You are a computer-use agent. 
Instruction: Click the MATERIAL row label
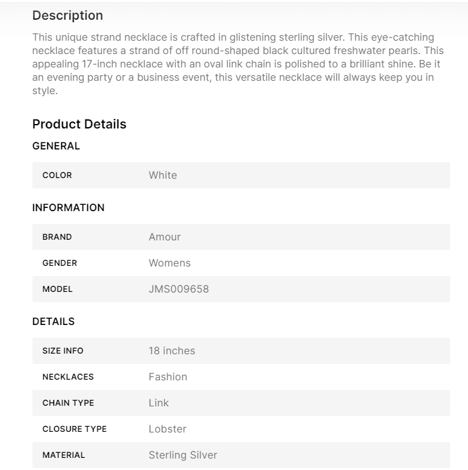point(64,455)
